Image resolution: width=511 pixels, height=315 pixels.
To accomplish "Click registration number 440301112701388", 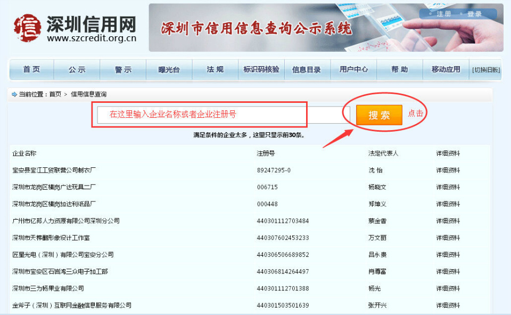I will point(283,288).
